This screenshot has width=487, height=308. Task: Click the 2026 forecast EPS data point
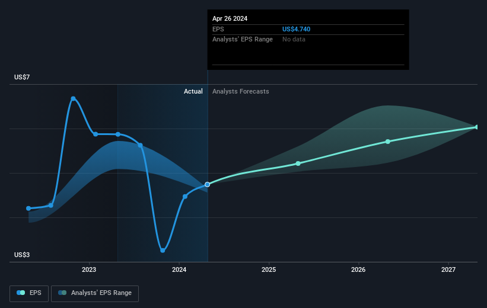(x=388, y=142)
